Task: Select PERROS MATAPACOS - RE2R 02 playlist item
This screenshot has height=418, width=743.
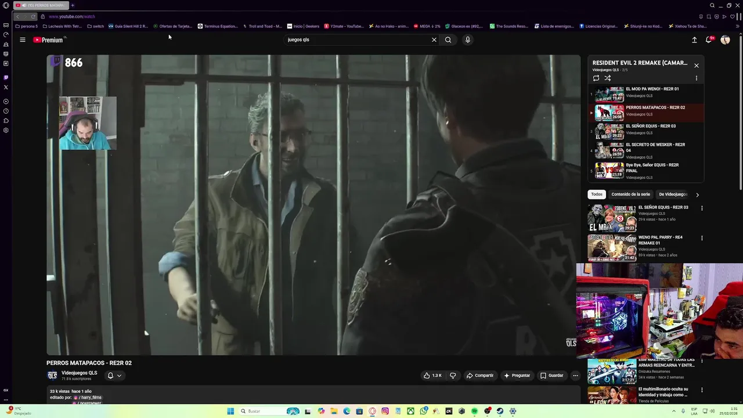Action: [x=647, y=113]
